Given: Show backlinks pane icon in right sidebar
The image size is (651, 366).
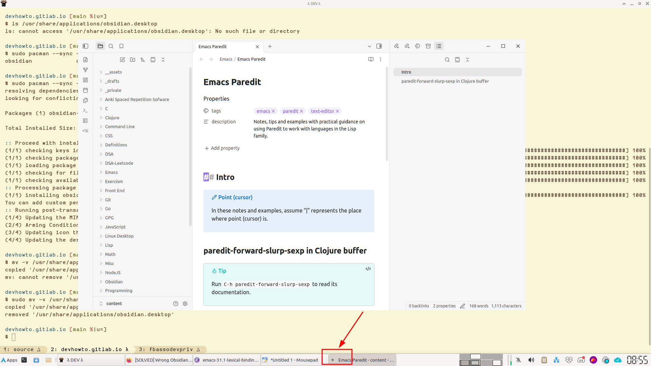Looking at the screenshot, I should (x=396, y=46).
